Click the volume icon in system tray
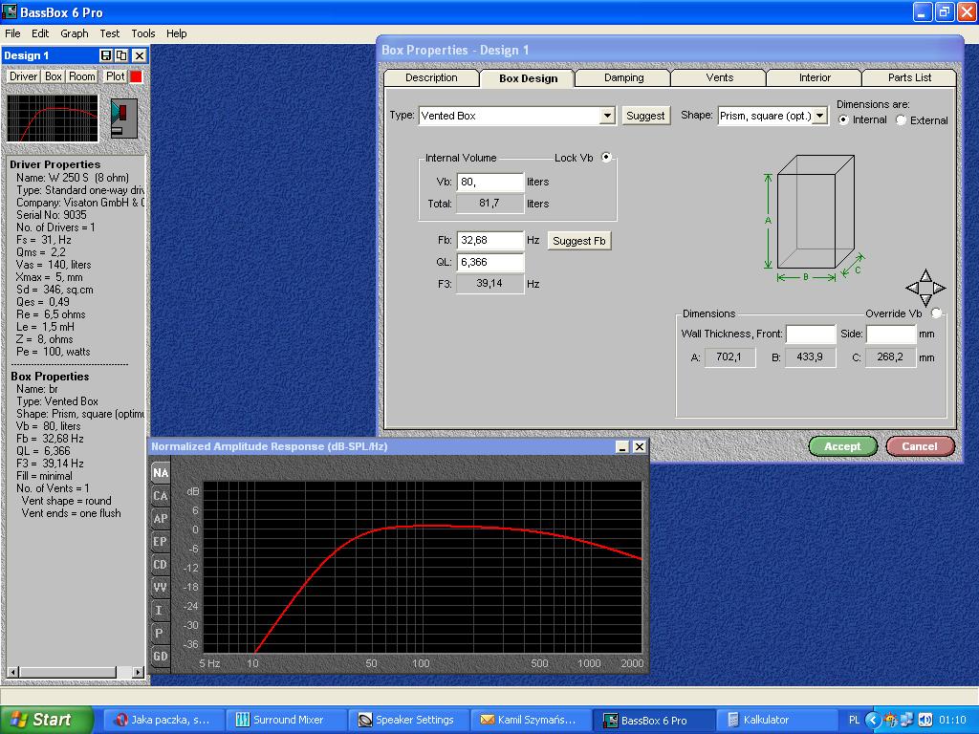979x734 pixels. [925, 720]
